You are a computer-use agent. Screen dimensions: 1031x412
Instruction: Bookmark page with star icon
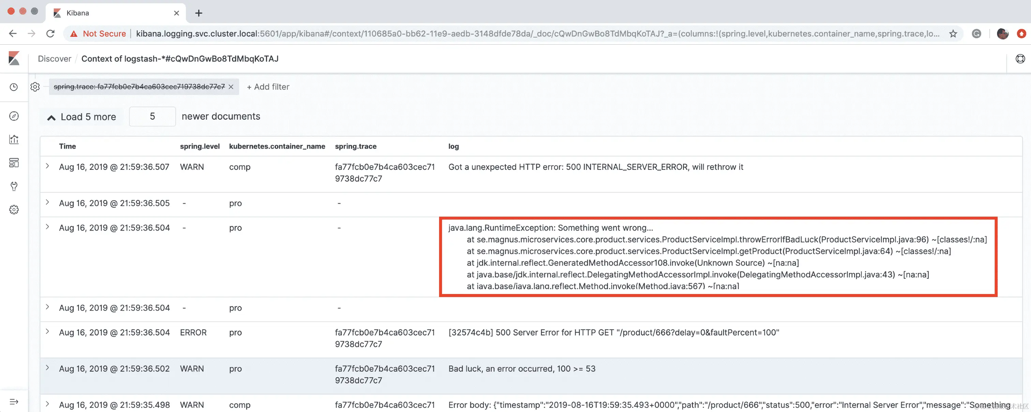coord(953,34)
